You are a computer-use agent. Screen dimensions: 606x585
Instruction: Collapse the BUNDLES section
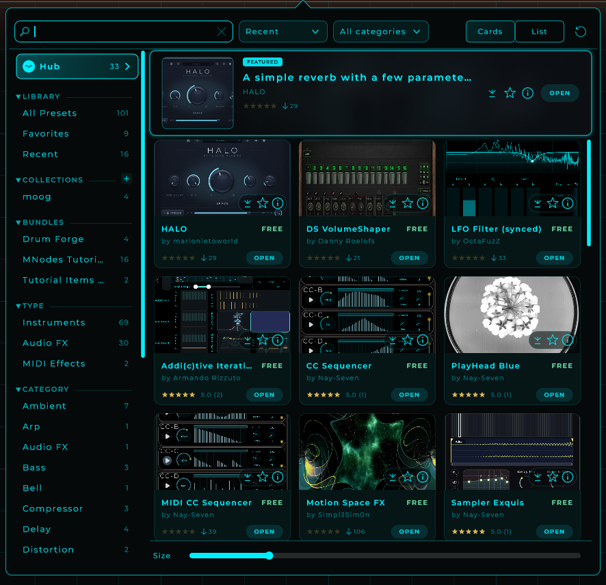[18, 222]
